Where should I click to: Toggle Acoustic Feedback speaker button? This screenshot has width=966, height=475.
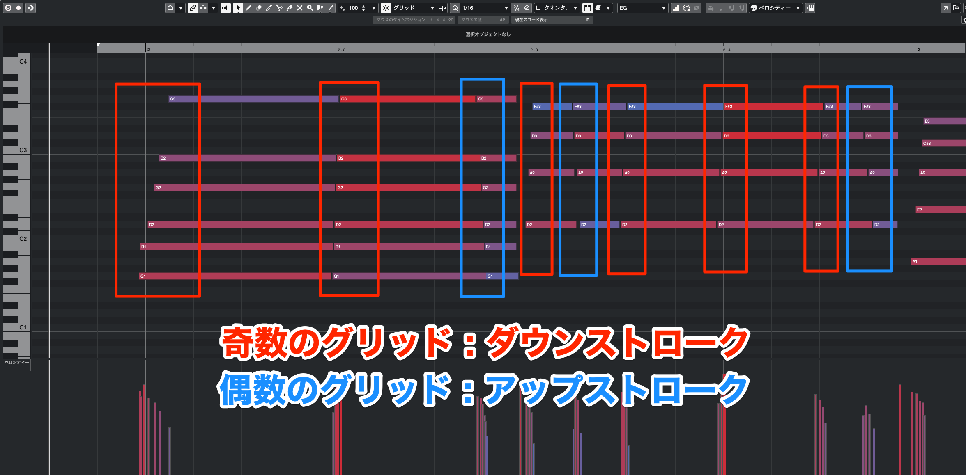[225, 8]
